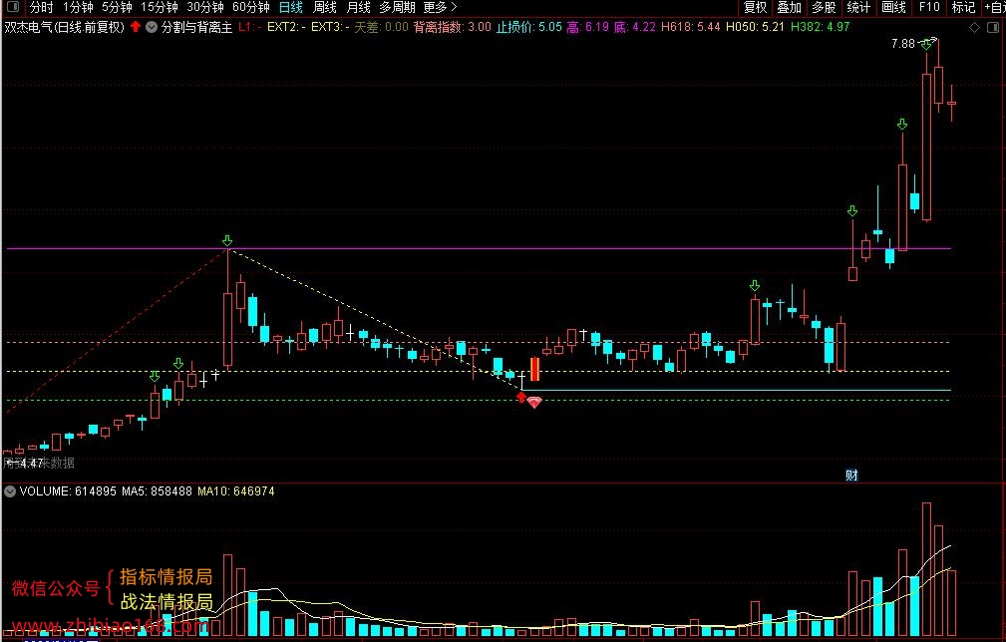Click the 底: 4.22 readout

pos(634,27)
